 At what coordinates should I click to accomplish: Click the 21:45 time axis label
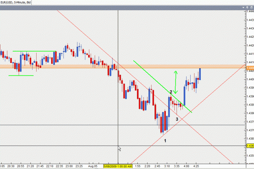40,166
